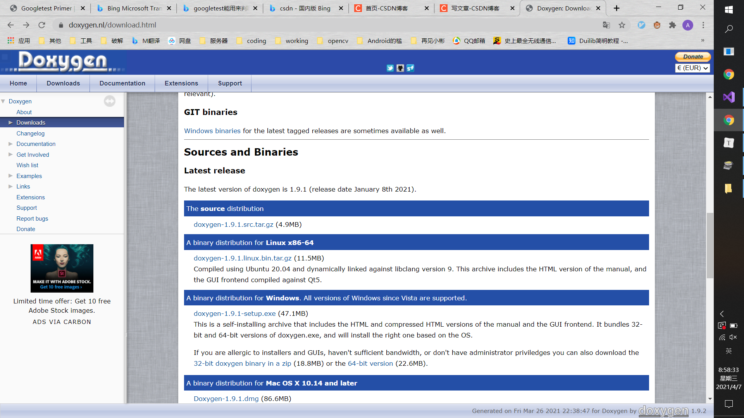Collapse the Doxygen root tree node
Screen dimensions: 744x418
pyautogui.click(x=3, y=101)
